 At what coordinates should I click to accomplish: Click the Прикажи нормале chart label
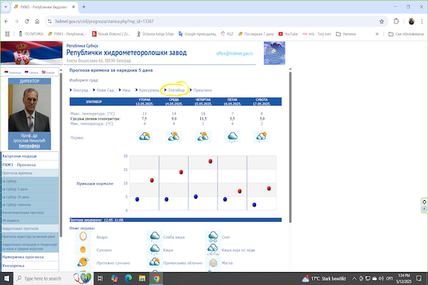pos(95,183)
